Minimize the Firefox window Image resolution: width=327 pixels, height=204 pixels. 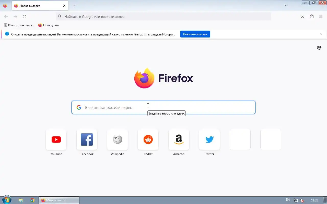[306, 3]
